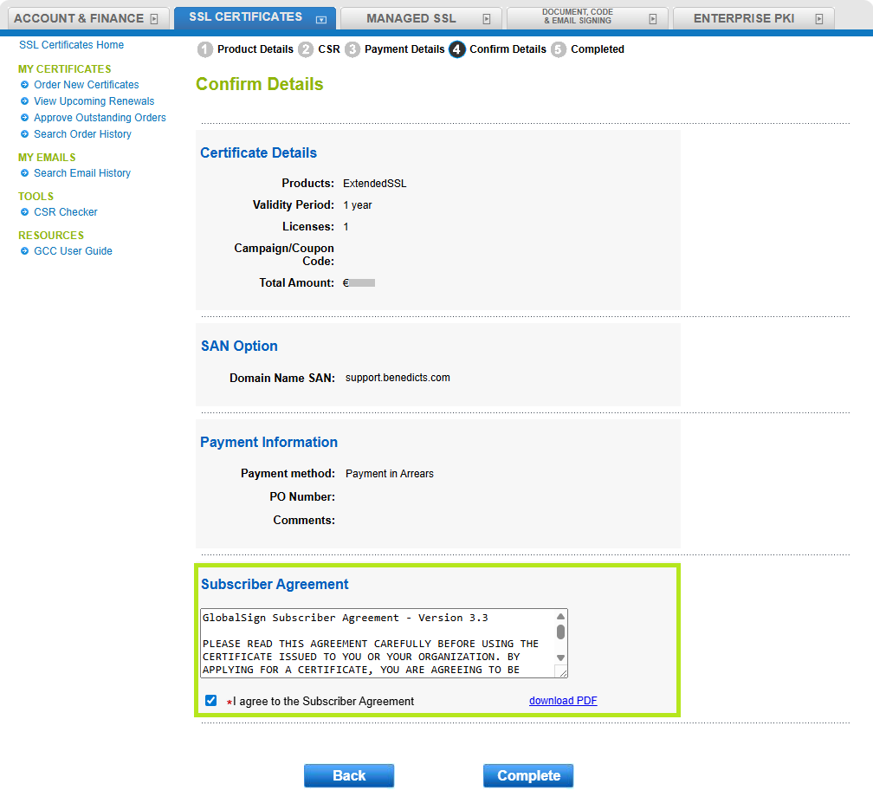Open the download PDF link
Viewport: 873px width, 797px height.
coord(563,701)
